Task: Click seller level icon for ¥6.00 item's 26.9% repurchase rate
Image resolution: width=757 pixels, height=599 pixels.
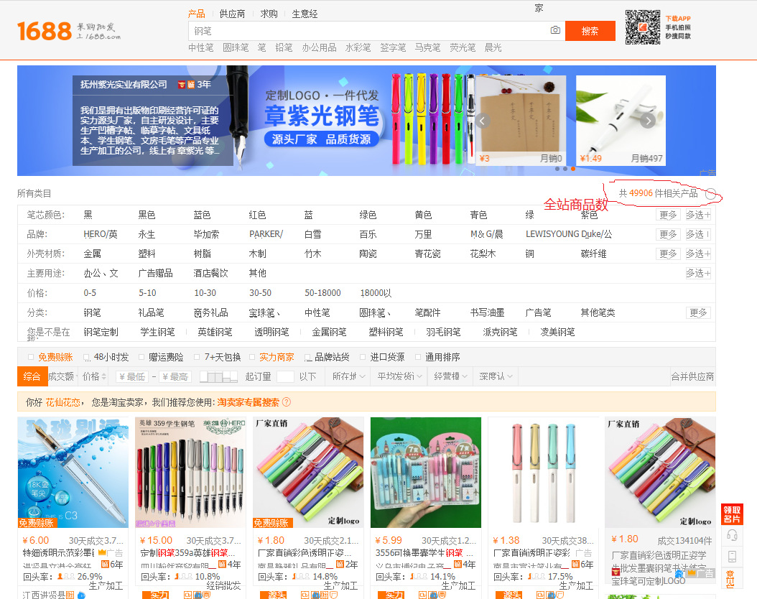Action: pyautogui.click(x=66, y=576)
